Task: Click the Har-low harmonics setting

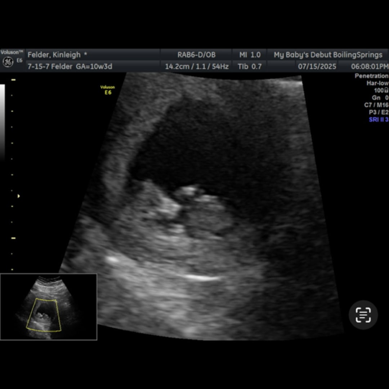Action: [x=376, y=83]
